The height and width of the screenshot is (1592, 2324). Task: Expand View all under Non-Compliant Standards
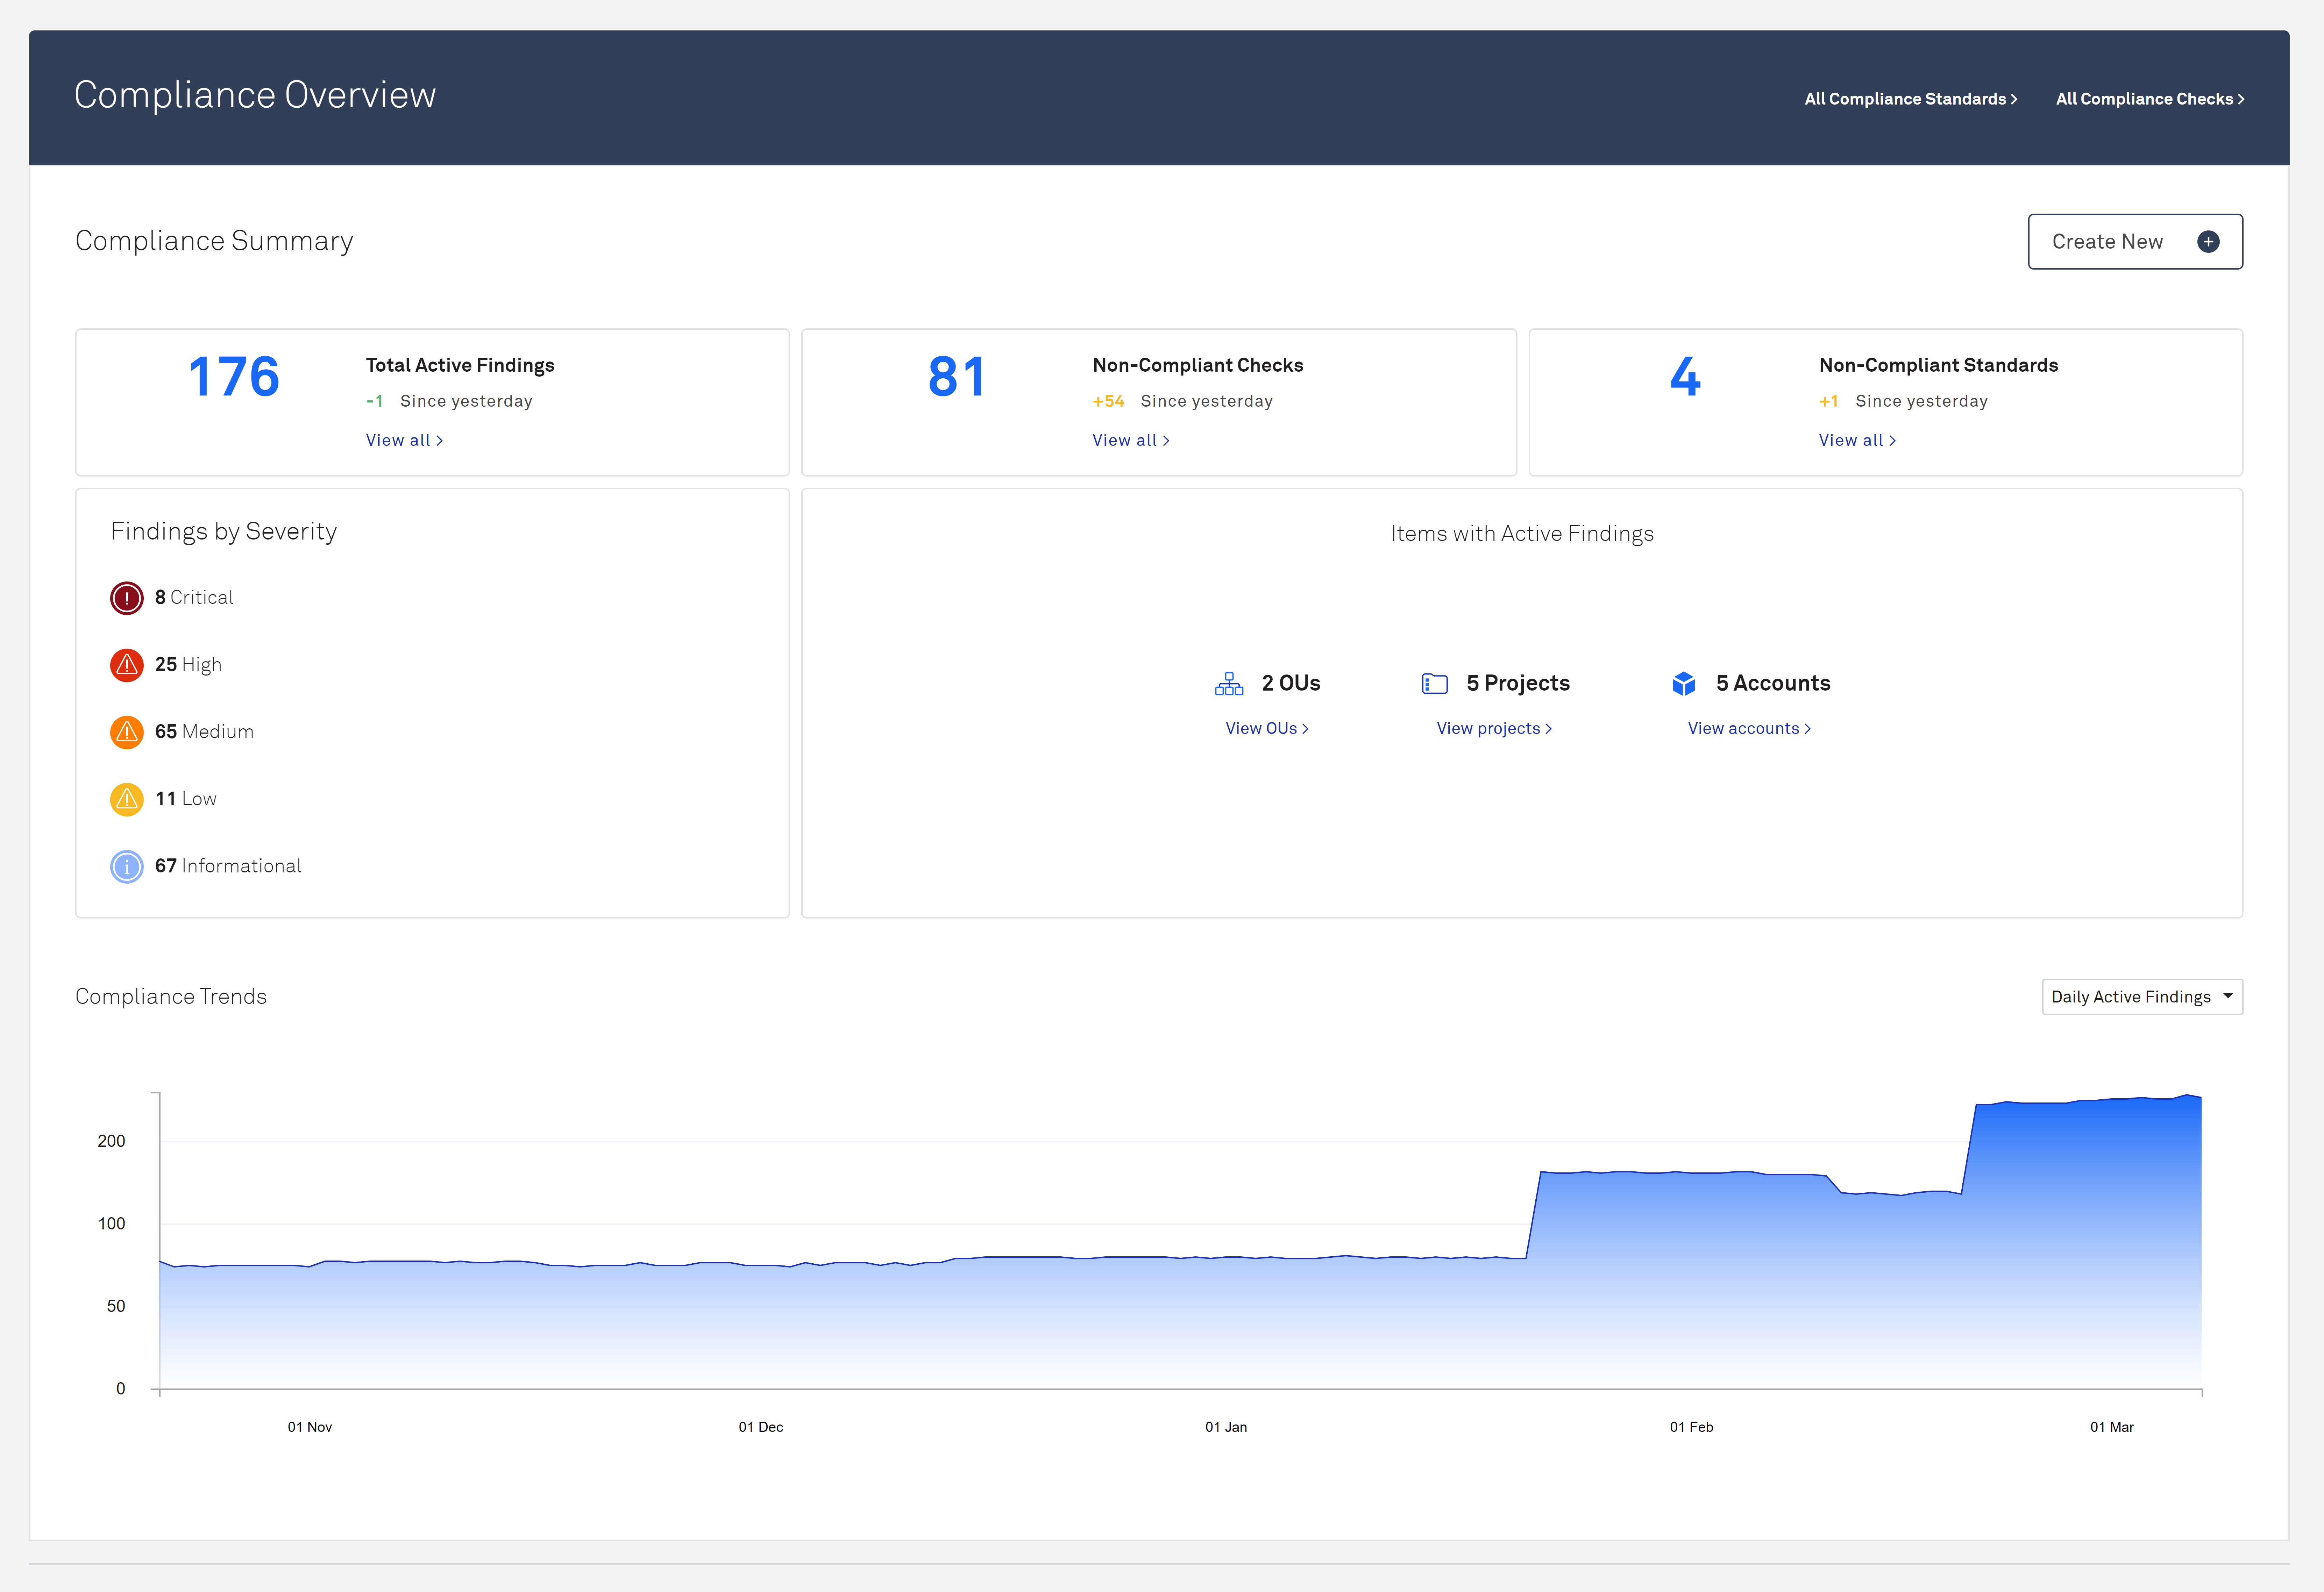1857,440
